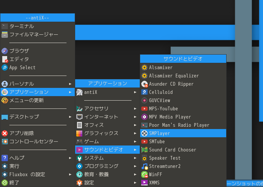This screenshot has height=187, width=263.
Task: Click the GUVCView webcam icon
Action: 144,100
